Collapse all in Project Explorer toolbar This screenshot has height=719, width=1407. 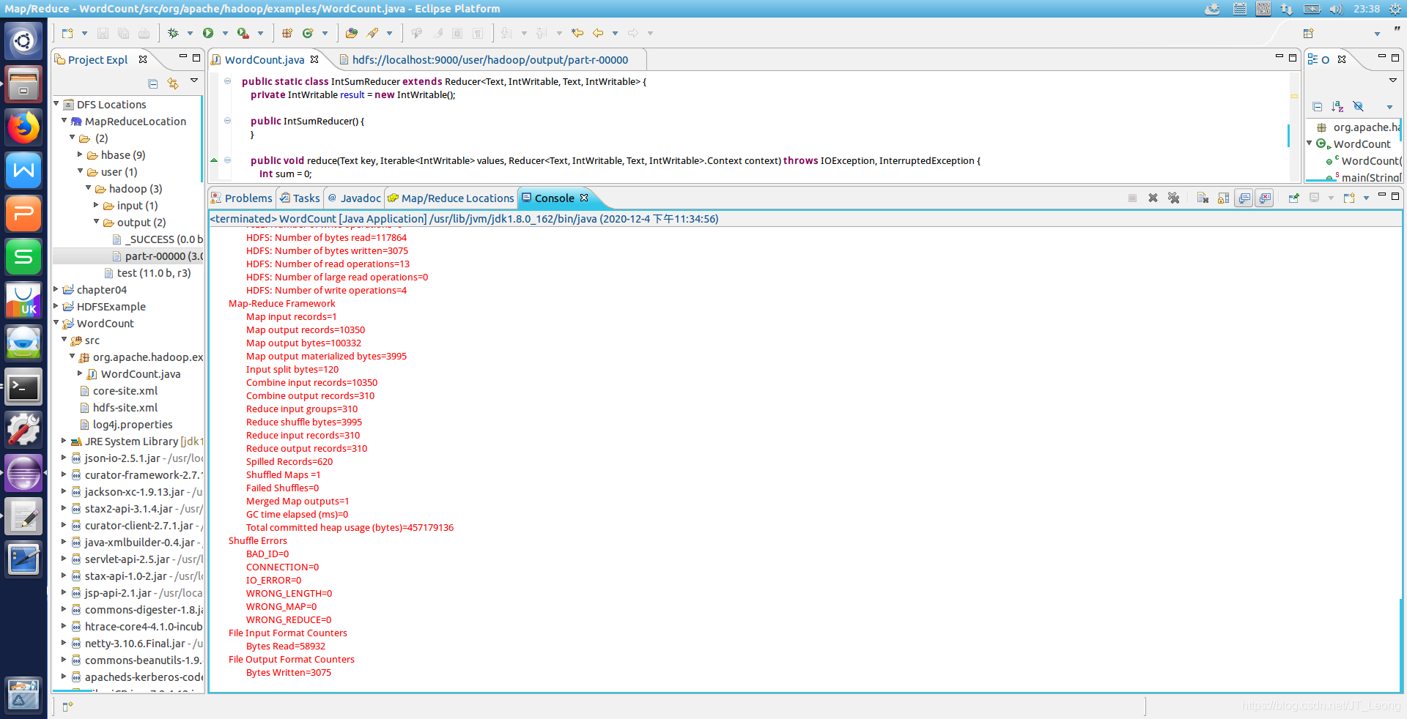[x=152, y=83]
